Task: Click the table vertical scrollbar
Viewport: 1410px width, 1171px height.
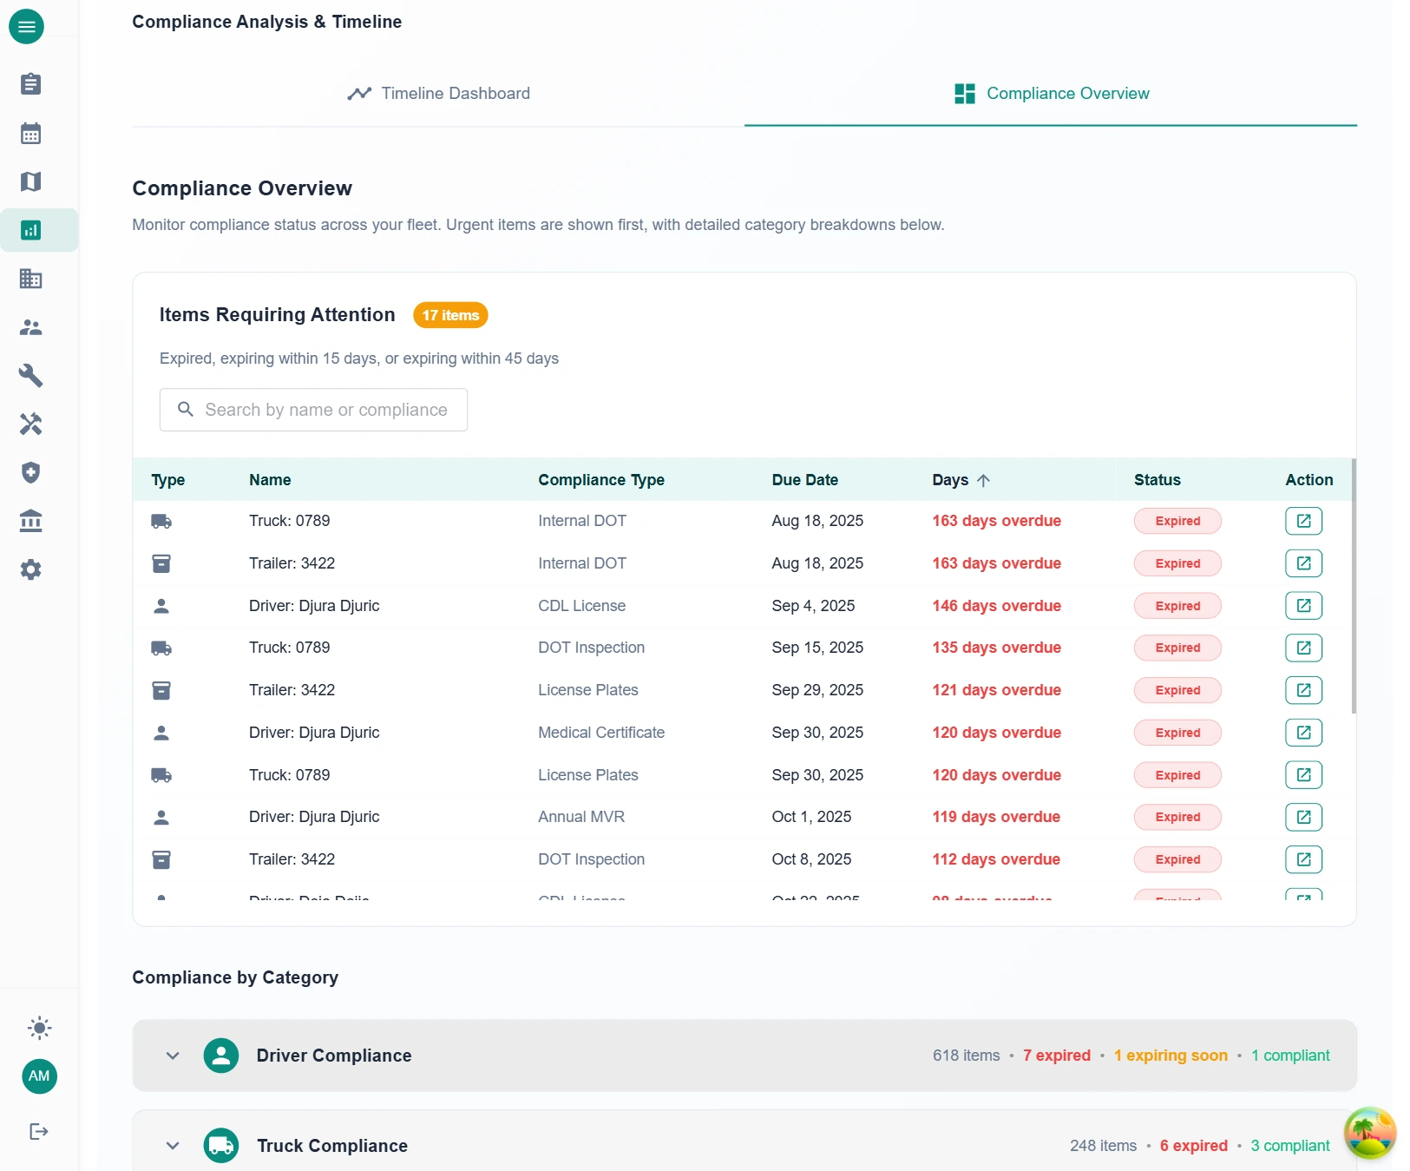Action: [x=1354, y=586]
